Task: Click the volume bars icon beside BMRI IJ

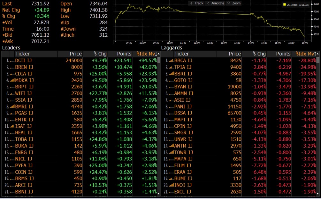Action: (x=12, y=107)
